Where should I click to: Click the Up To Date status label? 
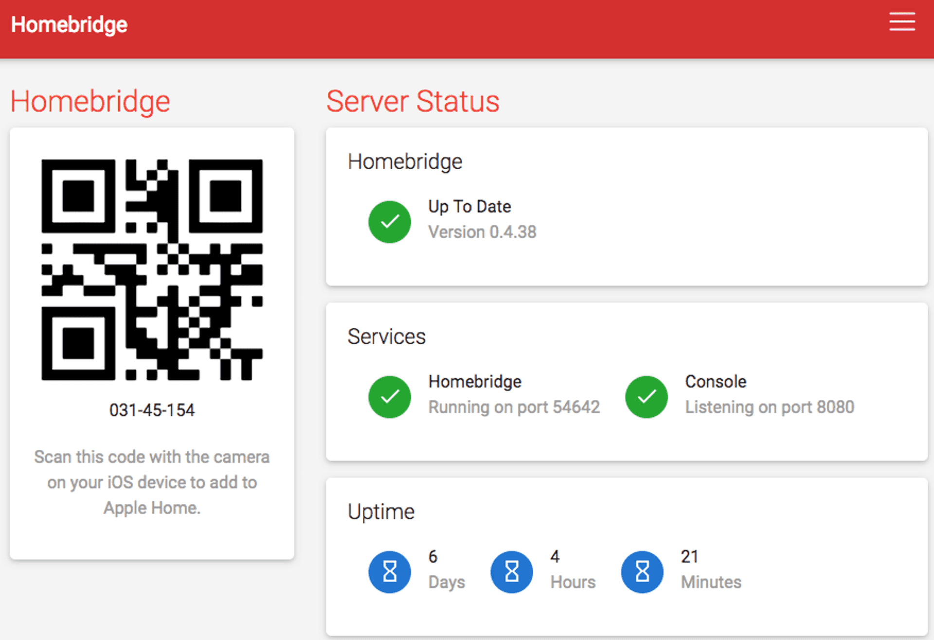point(469,207)
